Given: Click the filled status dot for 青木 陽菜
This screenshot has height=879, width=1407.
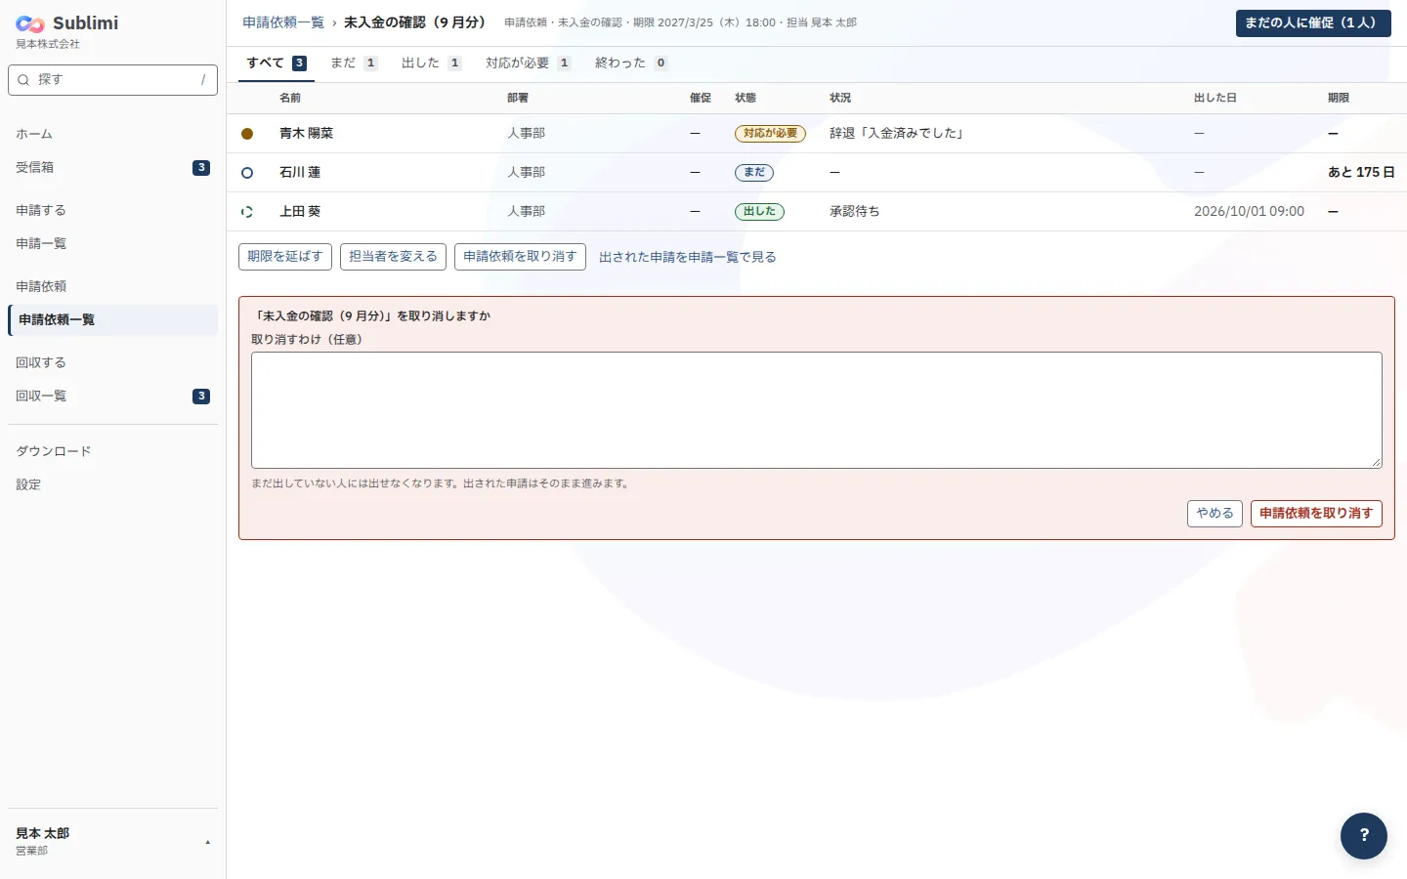Looking at the screenshot, I should point(247,134).
